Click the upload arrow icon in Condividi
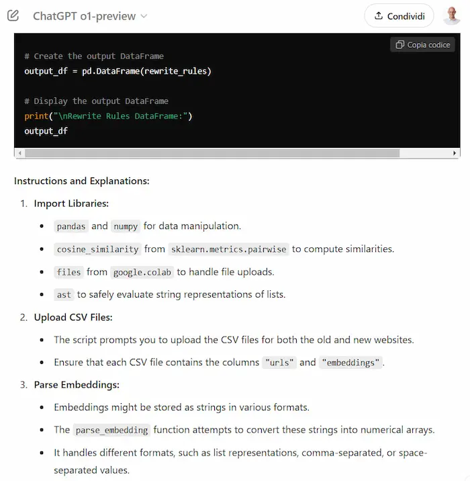Screen dimensions: 470x481 click(x=379, y=15)
